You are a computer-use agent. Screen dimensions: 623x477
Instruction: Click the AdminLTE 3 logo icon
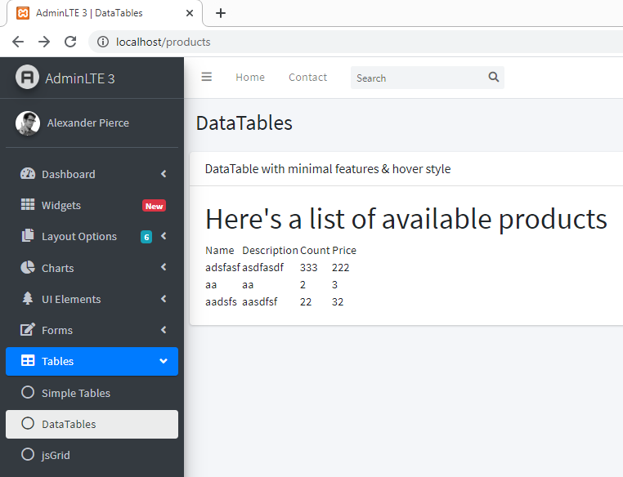tap(28, 78)
